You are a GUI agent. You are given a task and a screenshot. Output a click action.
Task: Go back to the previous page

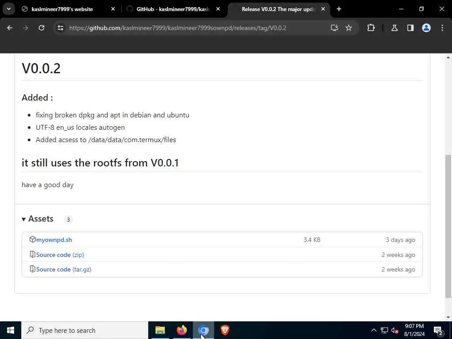coord(10,28)
